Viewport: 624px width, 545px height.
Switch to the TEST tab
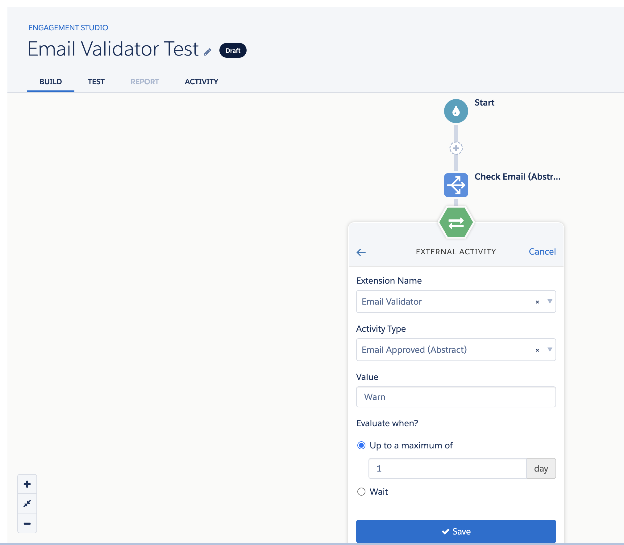pyautogui.click(x=96, y=82)
